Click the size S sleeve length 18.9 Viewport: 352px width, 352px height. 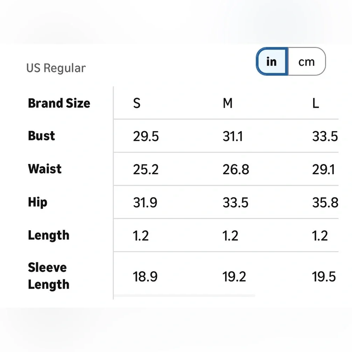click(x=145, y=277)
